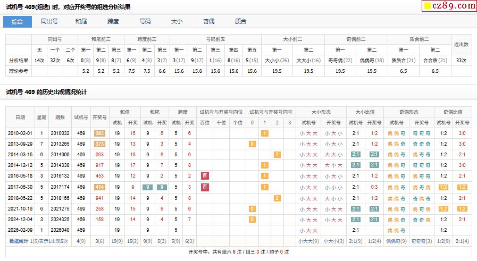
Task: Click the 数据统计 label in bottom row
Action: (19, 241)
